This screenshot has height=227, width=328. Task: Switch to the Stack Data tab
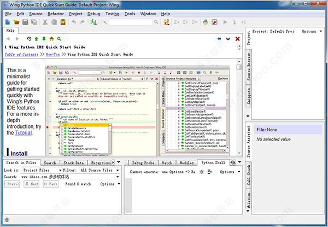(x=74, y=163)
